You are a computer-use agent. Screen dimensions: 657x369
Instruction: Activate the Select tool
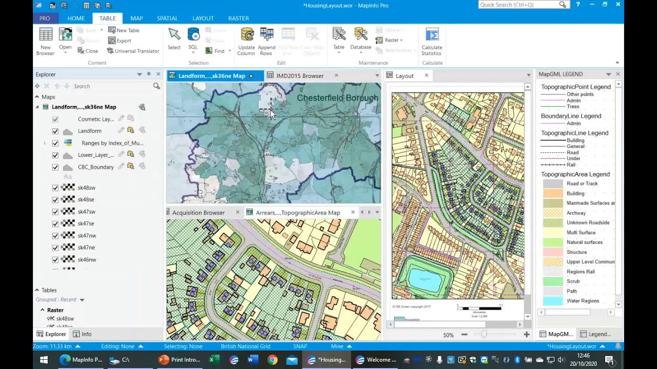click(x=174, y=39)
